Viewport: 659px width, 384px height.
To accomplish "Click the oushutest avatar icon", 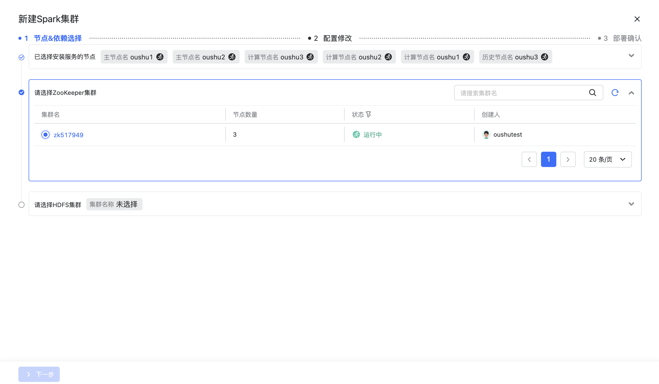I will [486, 134].
